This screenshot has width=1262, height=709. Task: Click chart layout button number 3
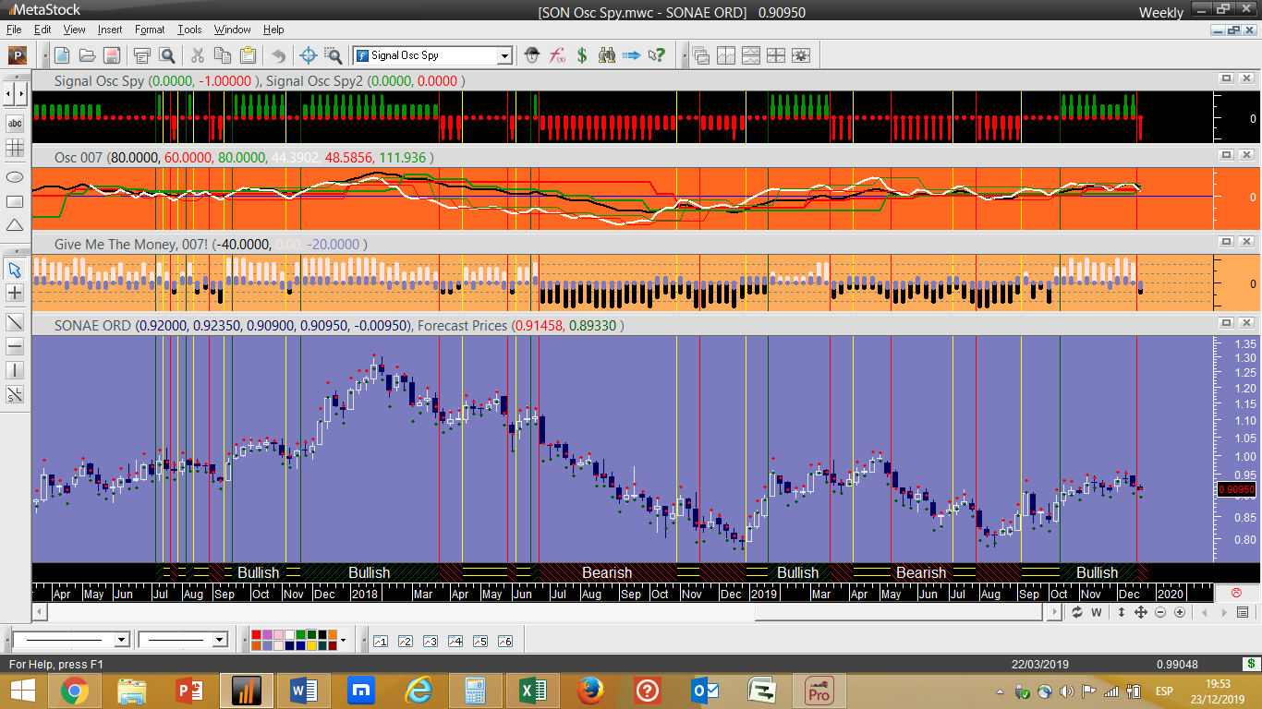pyautogui.click(x=430, y=641)
